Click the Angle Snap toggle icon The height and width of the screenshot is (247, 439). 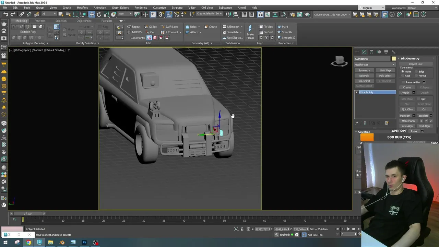click(x=169, y=14)
